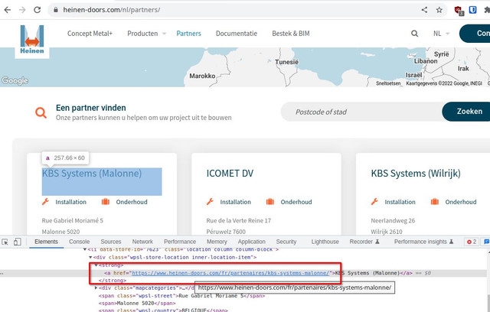The height and width of the screenshot is (312, 490).
Task: Click the Google logo on the map
Action: [x=15, y=80]
